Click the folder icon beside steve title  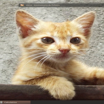point(22,5)
